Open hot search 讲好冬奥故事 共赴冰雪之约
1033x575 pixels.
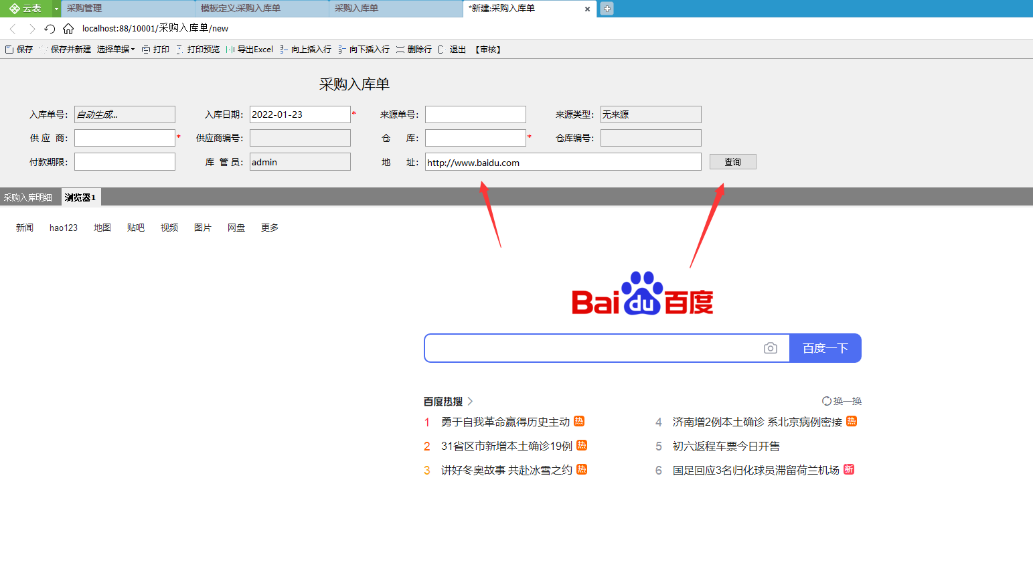(507, 470)
